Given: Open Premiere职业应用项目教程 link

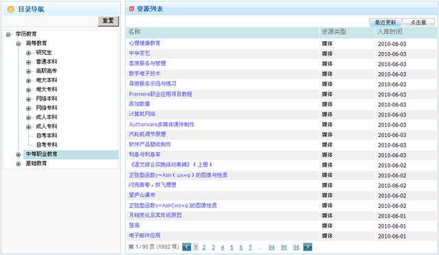Looking at the screenshot, I should click(x=161, y=94).
